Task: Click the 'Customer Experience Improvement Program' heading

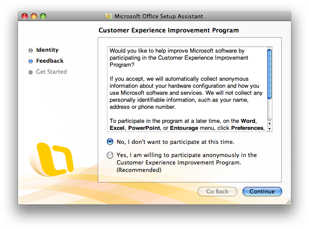Action: (x=169, y=30)
